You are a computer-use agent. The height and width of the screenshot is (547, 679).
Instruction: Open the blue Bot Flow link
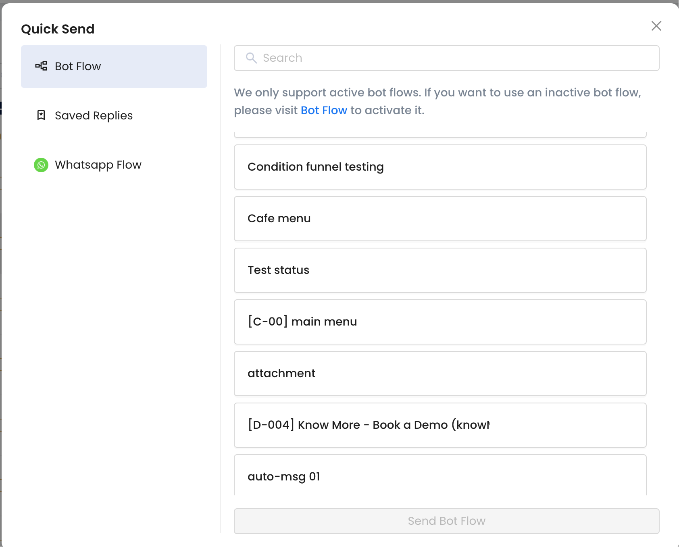pos(324,111)
